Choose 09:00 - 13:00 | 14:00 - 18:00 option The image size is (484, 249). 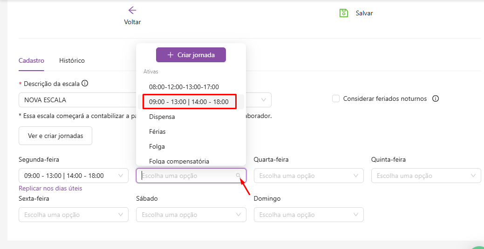(189, 102)
